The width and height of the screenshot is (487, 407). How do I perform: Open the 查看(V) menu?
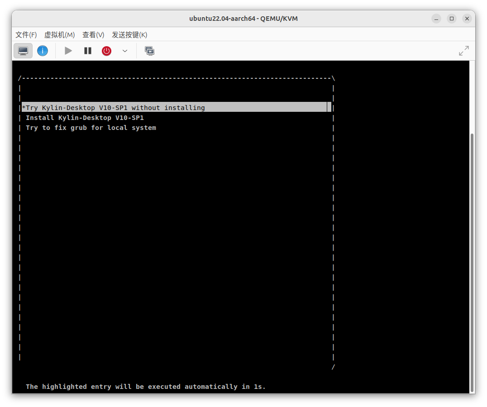93,35
